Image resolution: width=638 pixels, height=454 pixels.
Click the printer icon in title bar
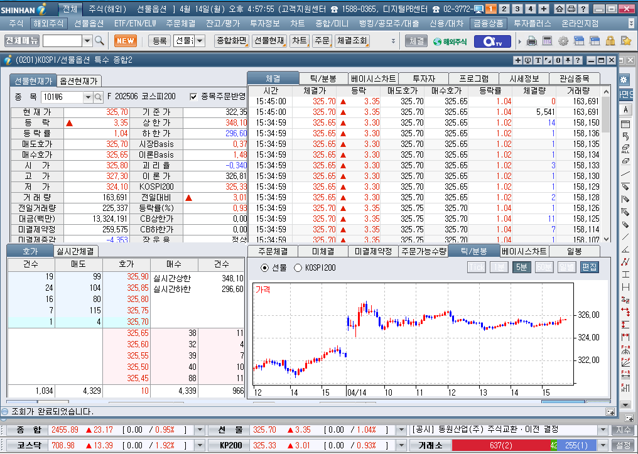coord(571,9)
